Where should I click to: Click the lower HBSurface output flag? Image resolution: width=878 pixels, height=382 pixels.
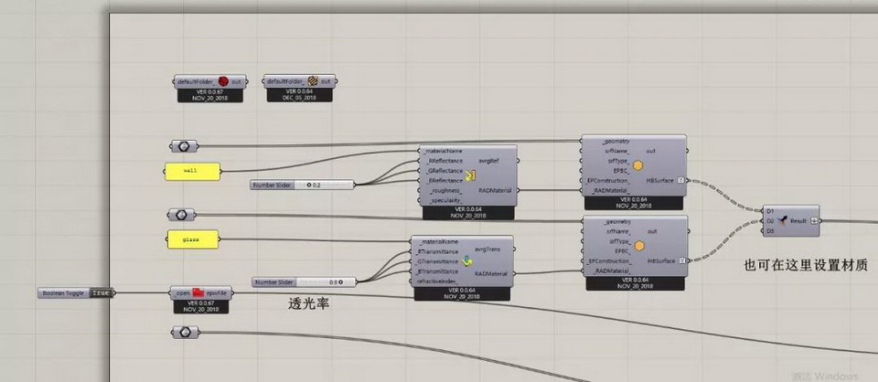pos(681,261)
